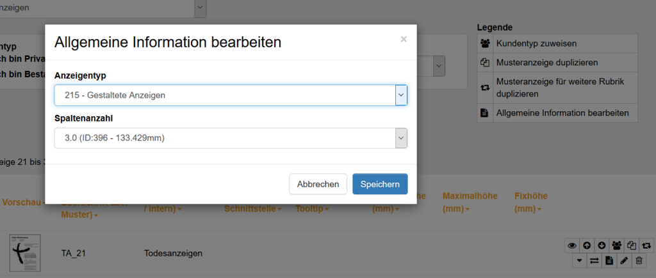Delete TA_21 with the trash icon
The height and width of the screenshot is (278, 656).
[x=639, y=261]
